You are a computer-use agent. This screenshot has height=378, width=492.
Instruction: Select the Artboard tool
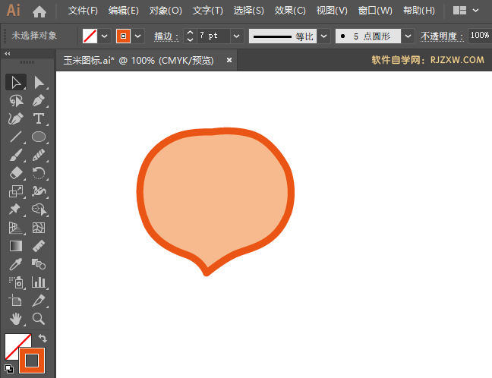click(16, 301)
